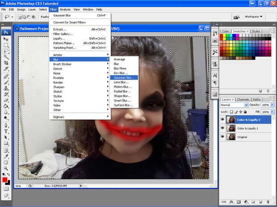Select the Slice tool
The height and width of the screenshot is (207, 277).
[6, 69]
